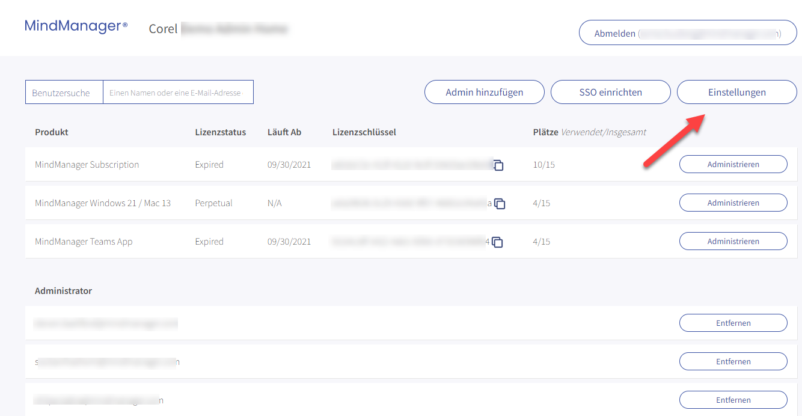Click the 09/30/2021 date of MindManager Subscription
Image resolution: width=802 pixels, height=416 pixels.
[289, 165]
